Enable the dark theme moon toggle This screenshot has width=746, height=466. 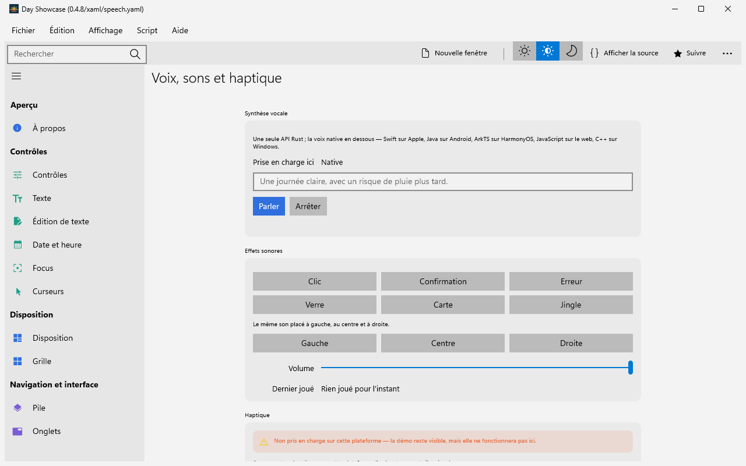tap(571, 51)
